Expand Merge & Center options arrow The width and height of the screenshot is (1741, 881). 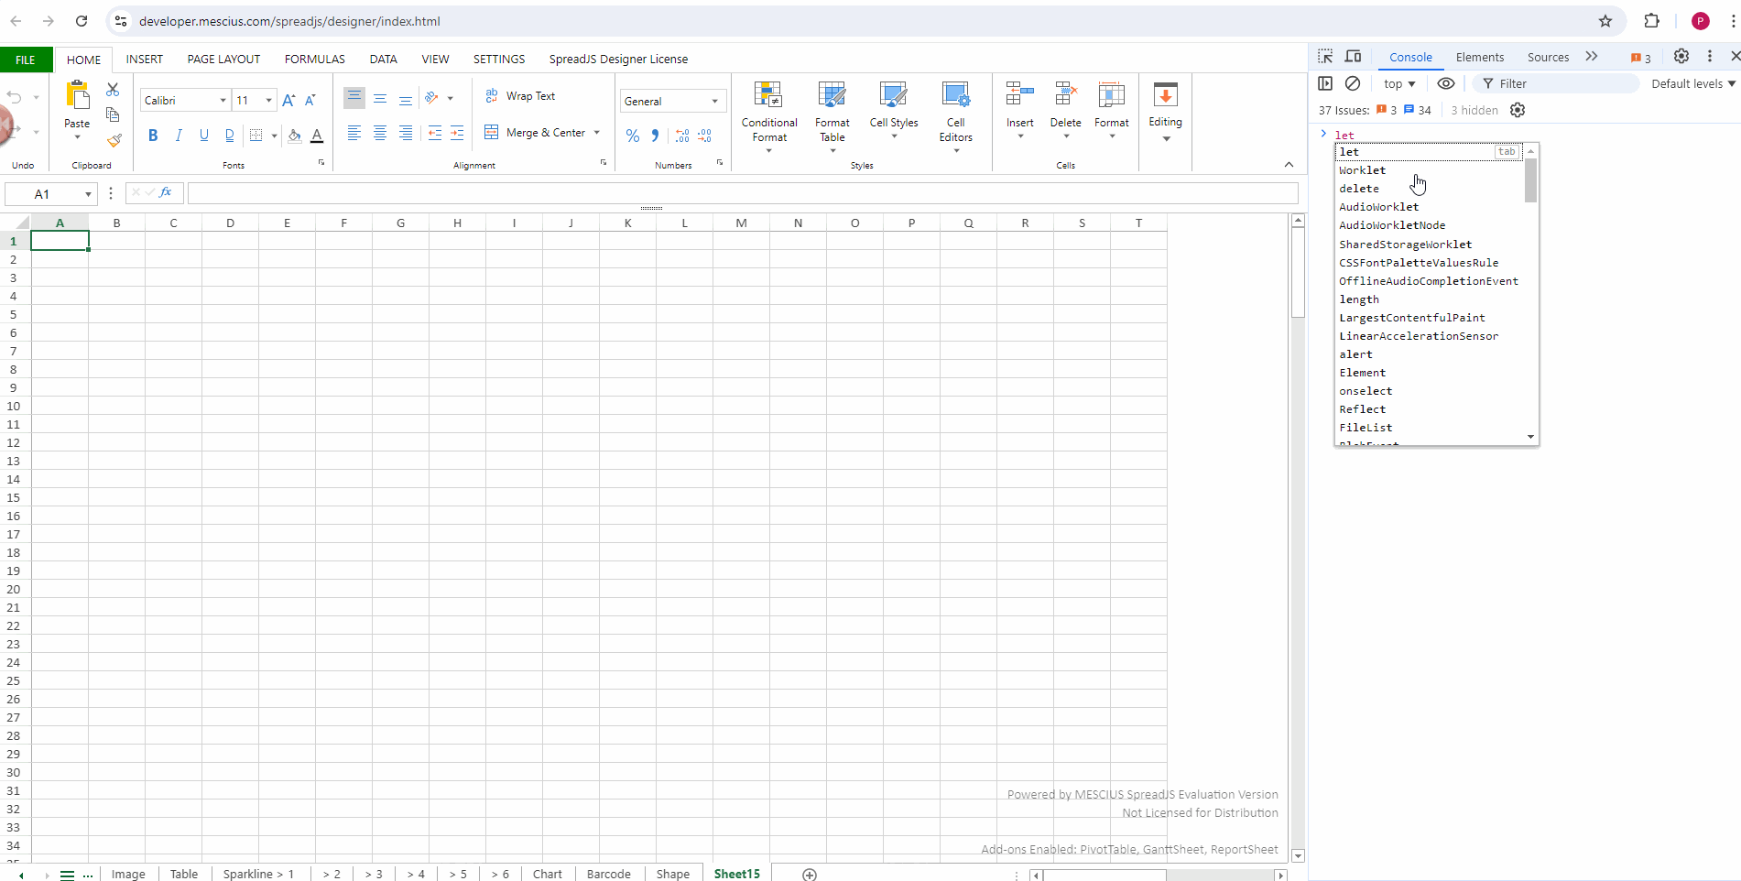(x=597, y=133)
